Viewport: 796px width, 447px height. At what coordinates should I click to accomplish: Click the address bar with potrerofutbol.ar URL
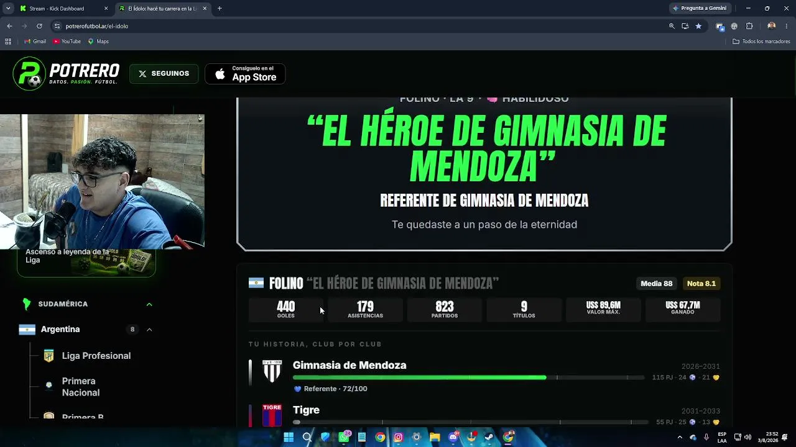[x=361, y=26]
